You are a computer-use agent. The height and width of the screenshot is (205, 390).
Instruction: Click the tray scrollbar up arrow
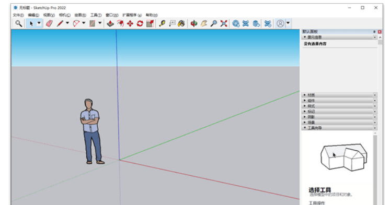(380, 37)
